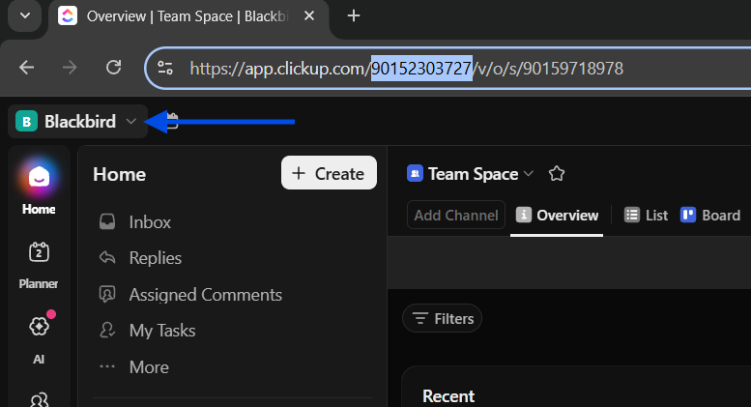Open site information icon in address bar
Image resolution: width=751 pixels, height=407 pixels.
pyautogui.click(x=165, y=68)
